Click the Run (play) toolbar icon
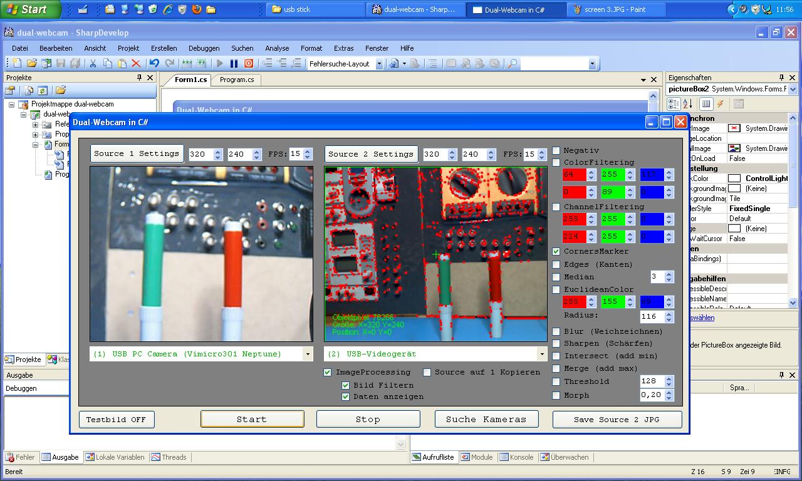 point(220,63)
